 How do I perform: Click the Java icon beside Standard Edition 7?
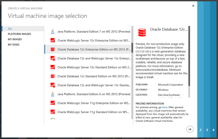coord(53,31)
